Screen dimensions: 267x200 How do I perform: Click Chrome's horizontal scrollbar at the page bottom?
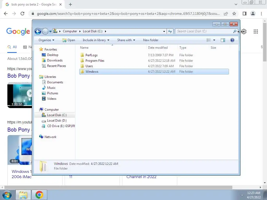118,187
